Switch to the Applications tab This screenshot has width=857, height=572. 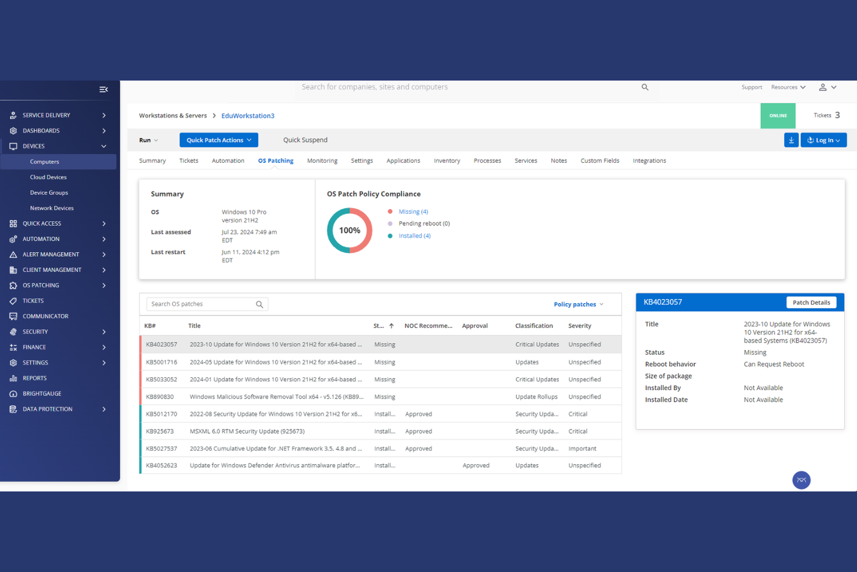coord(403,161)
